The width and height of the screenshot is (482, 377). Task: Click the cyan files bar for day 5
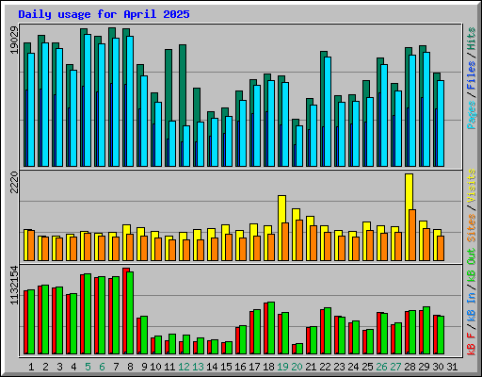pos(88,101)
